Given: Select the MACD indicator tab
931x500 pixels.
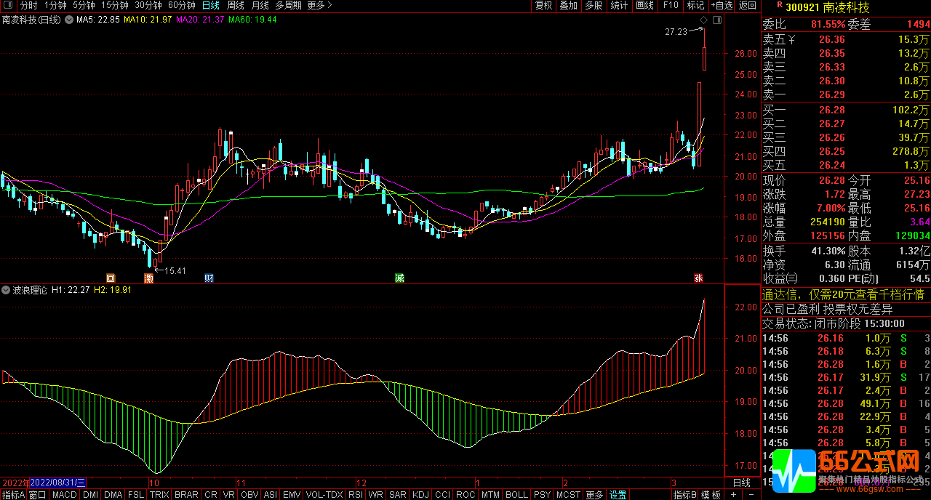Looking at the screenshot, I should [65, 495].
